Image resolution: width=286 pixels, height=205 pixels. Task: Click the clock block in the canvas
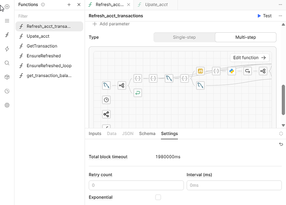pyautogui.click(x=107, y=100)
